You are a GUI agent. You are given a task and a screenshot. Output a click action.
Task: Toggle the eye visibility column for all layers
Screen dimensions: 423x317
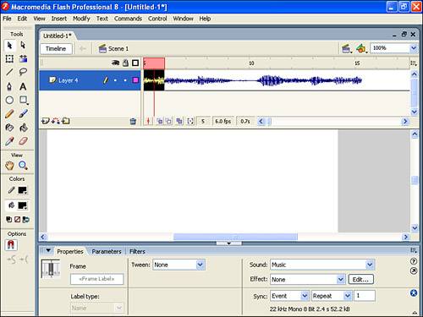click(115, 63)
